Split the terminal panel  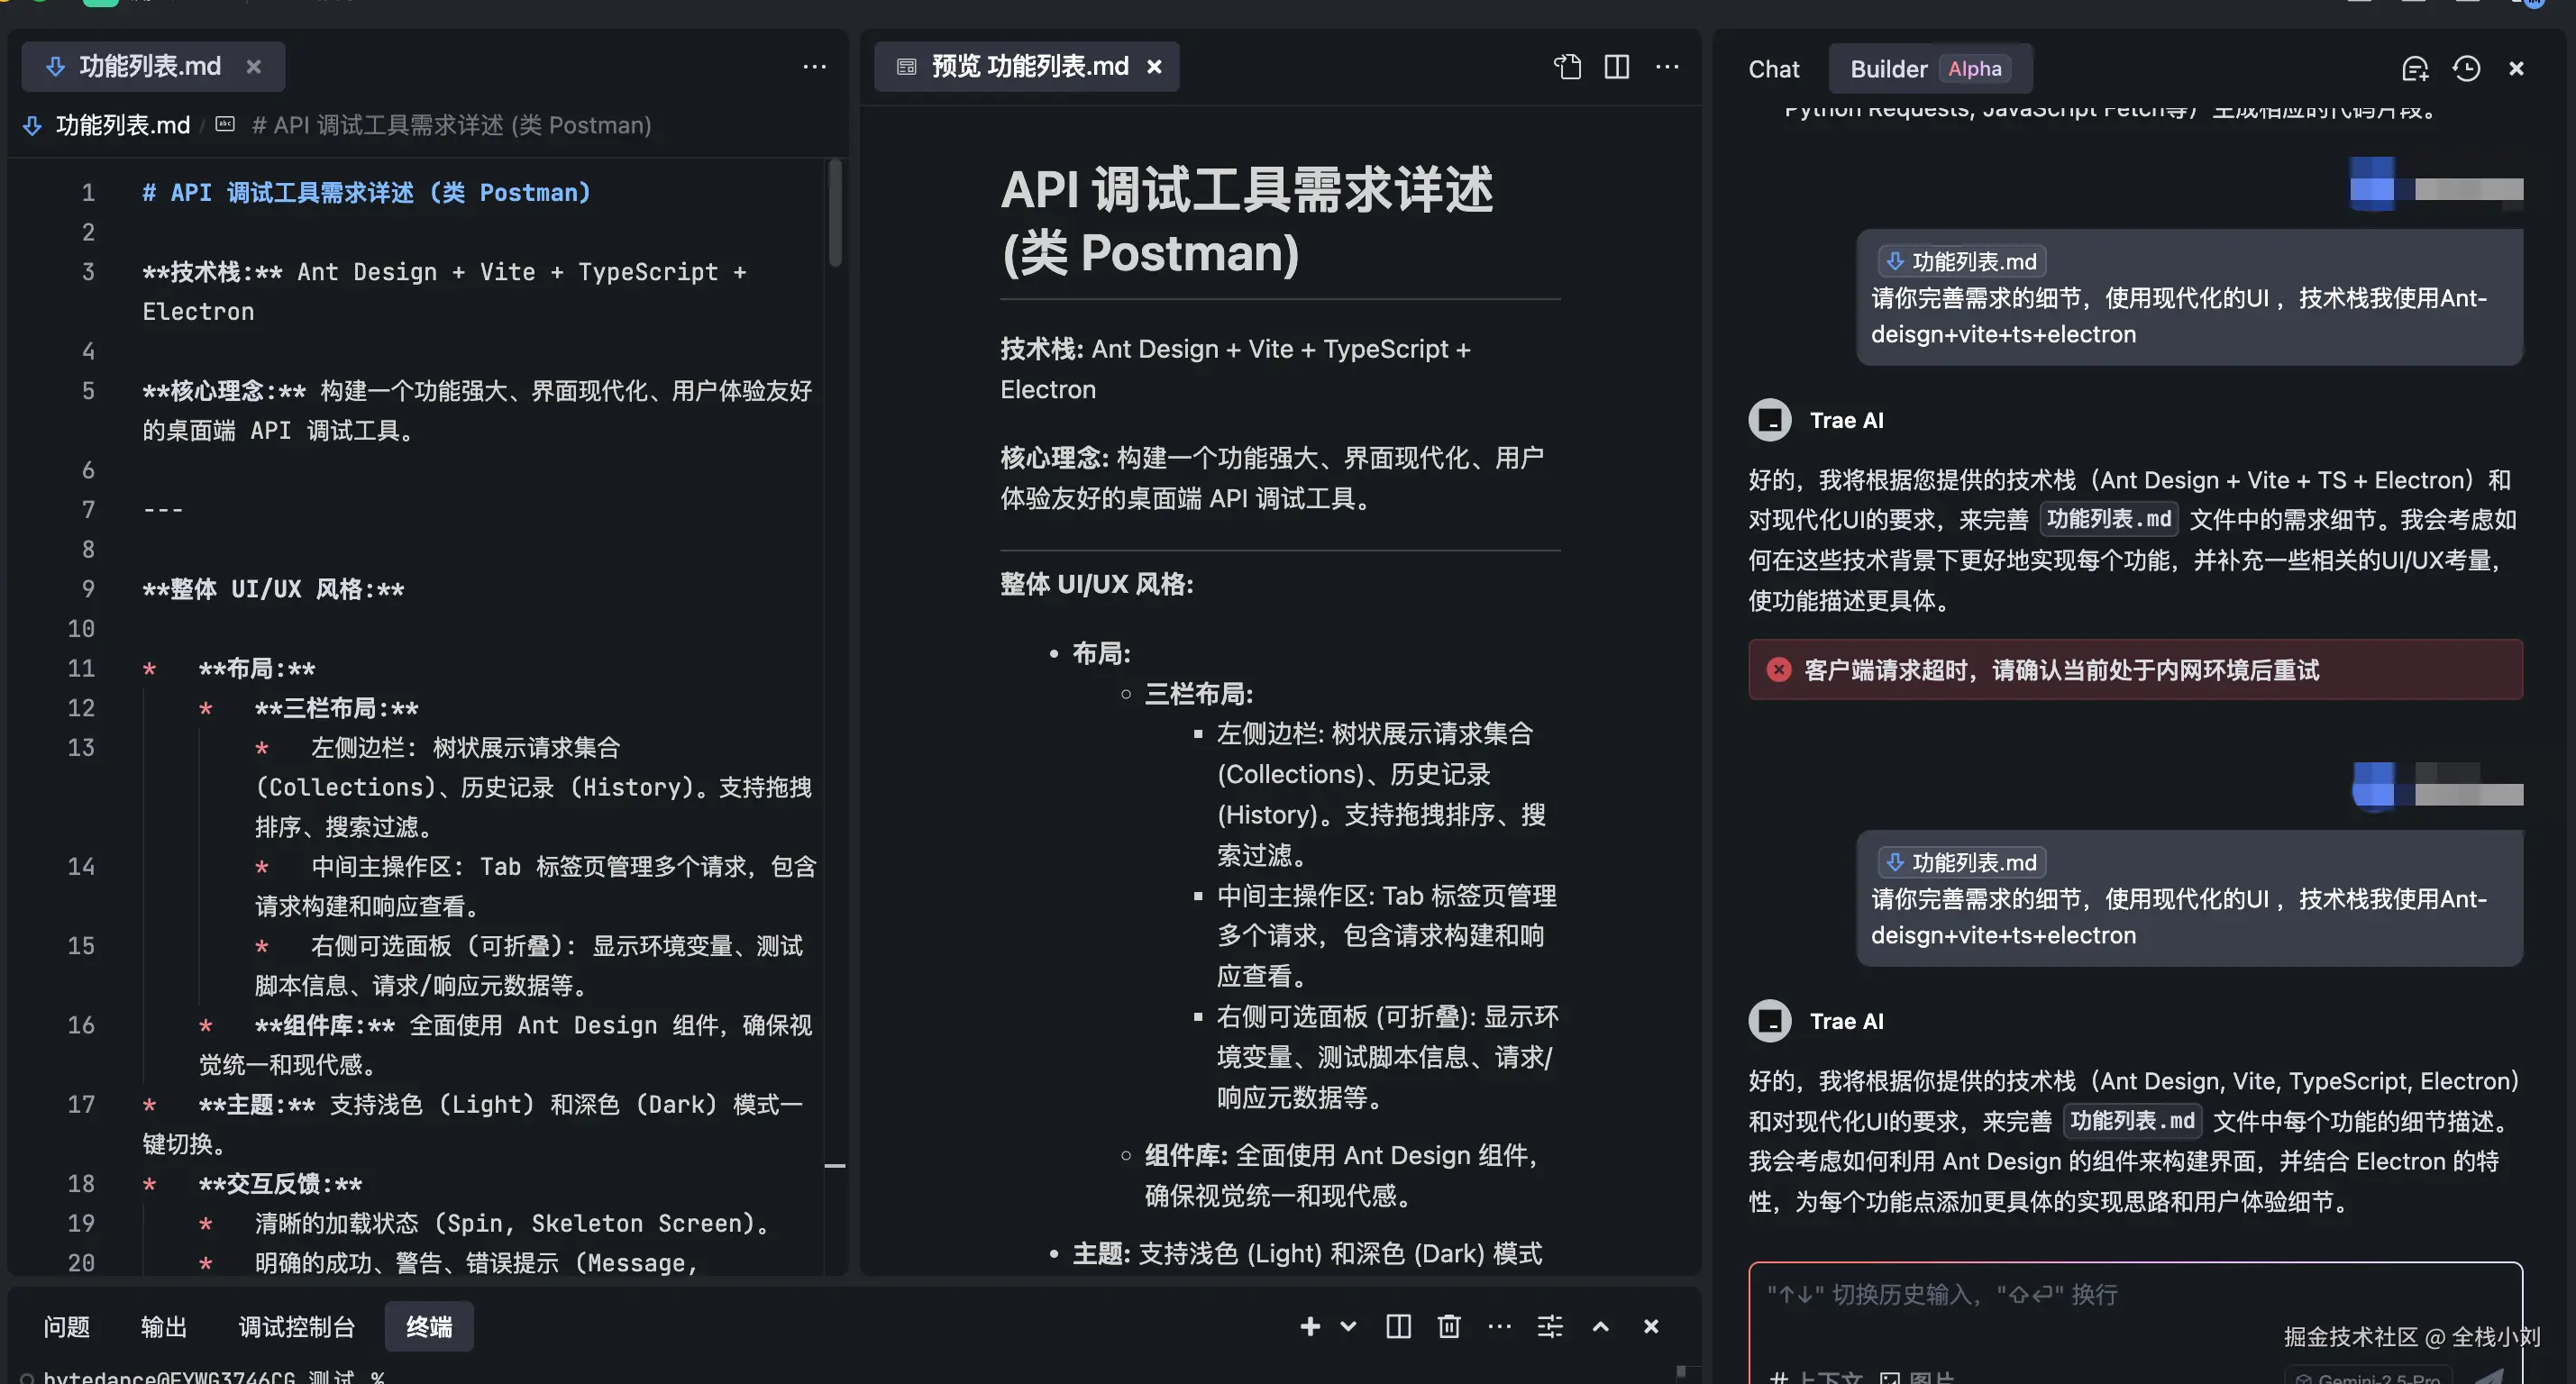click(x=1398, y=1326)
